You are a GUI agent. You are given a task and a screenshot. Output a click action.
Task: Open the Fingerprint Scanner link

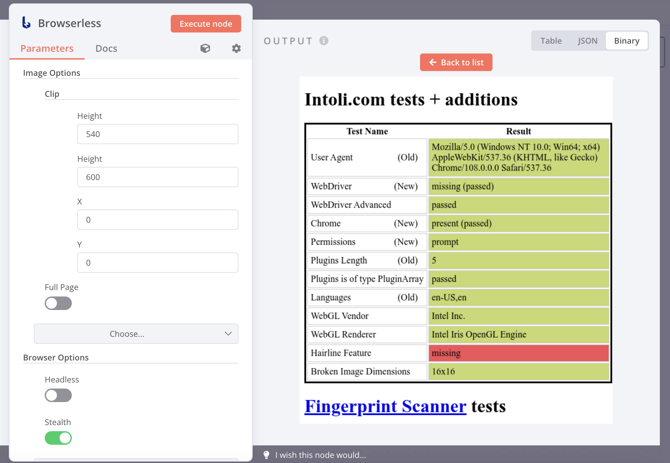pos(385,406)
